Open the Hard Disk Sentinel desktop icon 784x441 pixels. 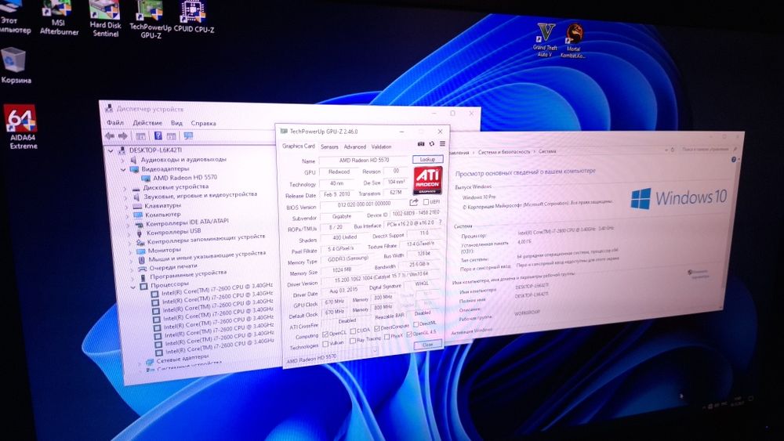click(105, 19)
